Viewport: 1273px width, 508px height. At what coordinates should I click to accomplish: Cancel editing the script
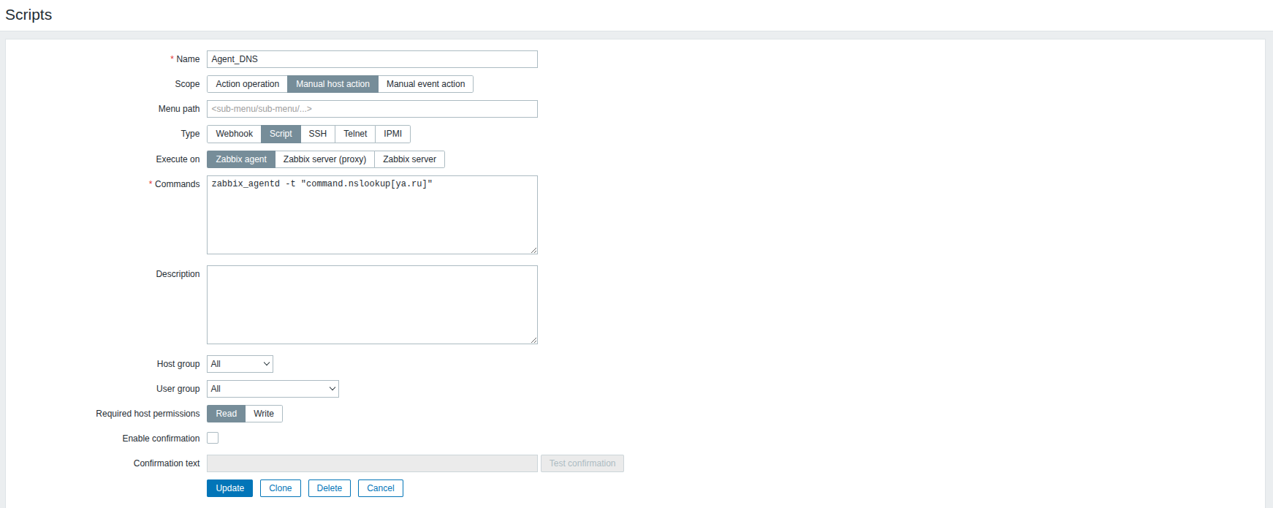click(380, 488)
